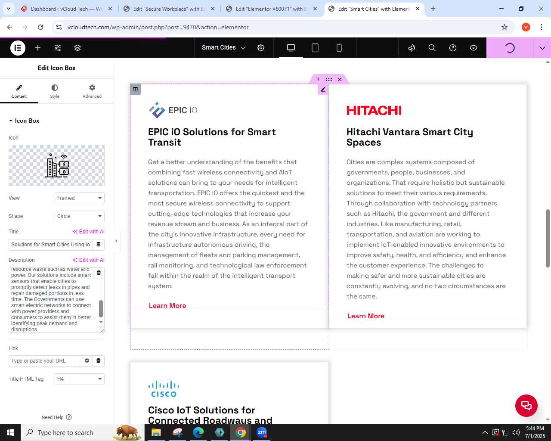Open the Structure layers icon
The image size is (551, 441).
(77, 48)
